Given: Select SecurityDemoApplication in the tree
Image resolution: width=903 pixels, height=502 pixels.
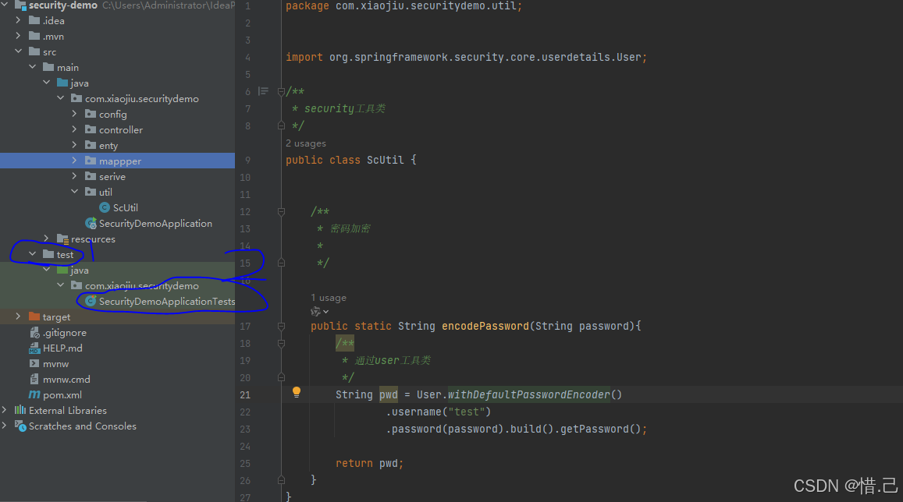Looking at the screenshot, I should coord(155,223).
